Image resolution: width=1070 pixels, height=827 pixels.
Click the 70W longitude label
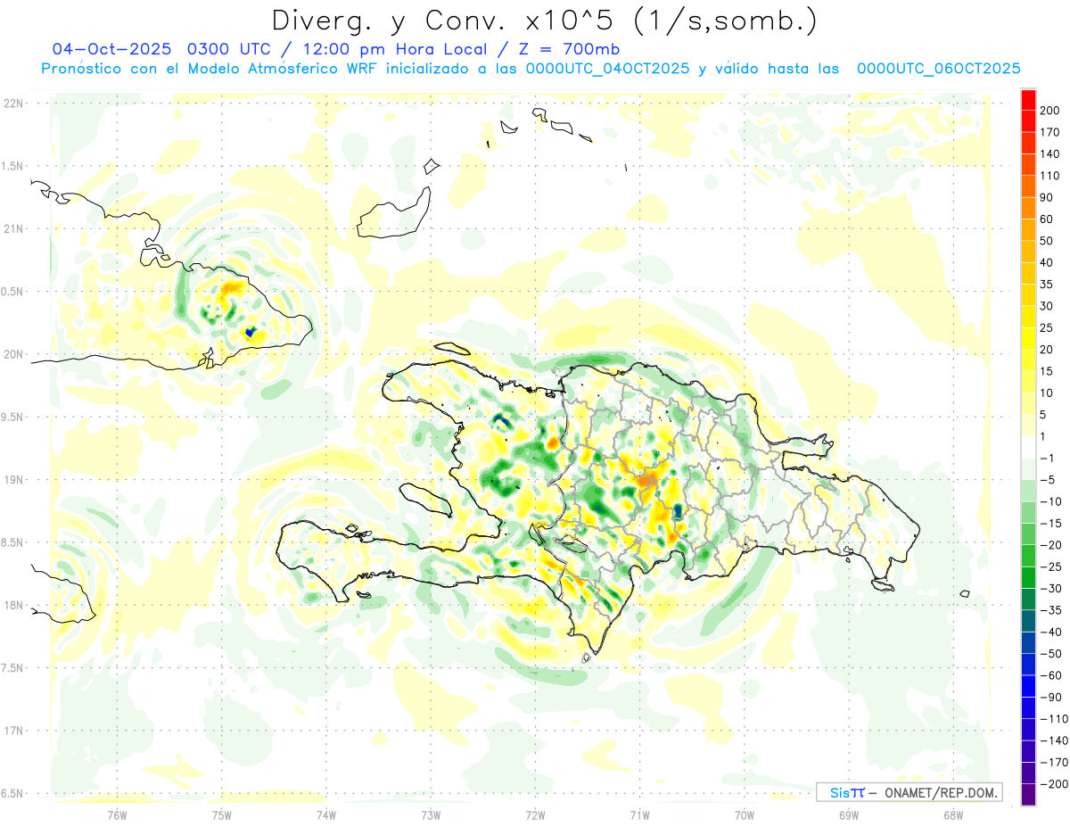tap(745, 815)
